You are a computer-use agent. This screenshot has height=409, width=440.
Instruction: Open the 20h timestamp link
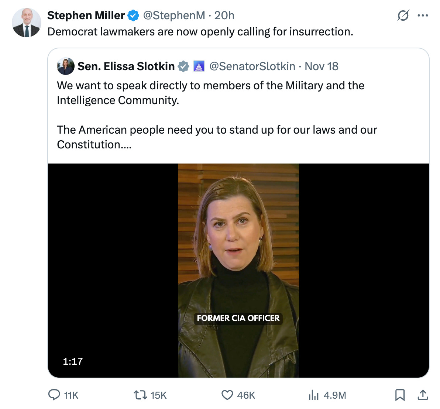click(224, 16)
